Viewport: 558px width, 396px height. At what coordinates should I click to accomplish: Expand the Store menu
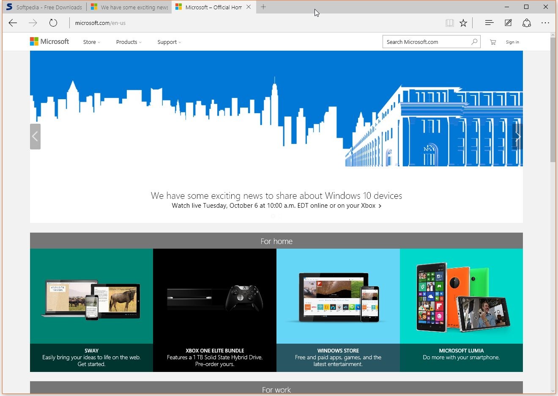92,42
